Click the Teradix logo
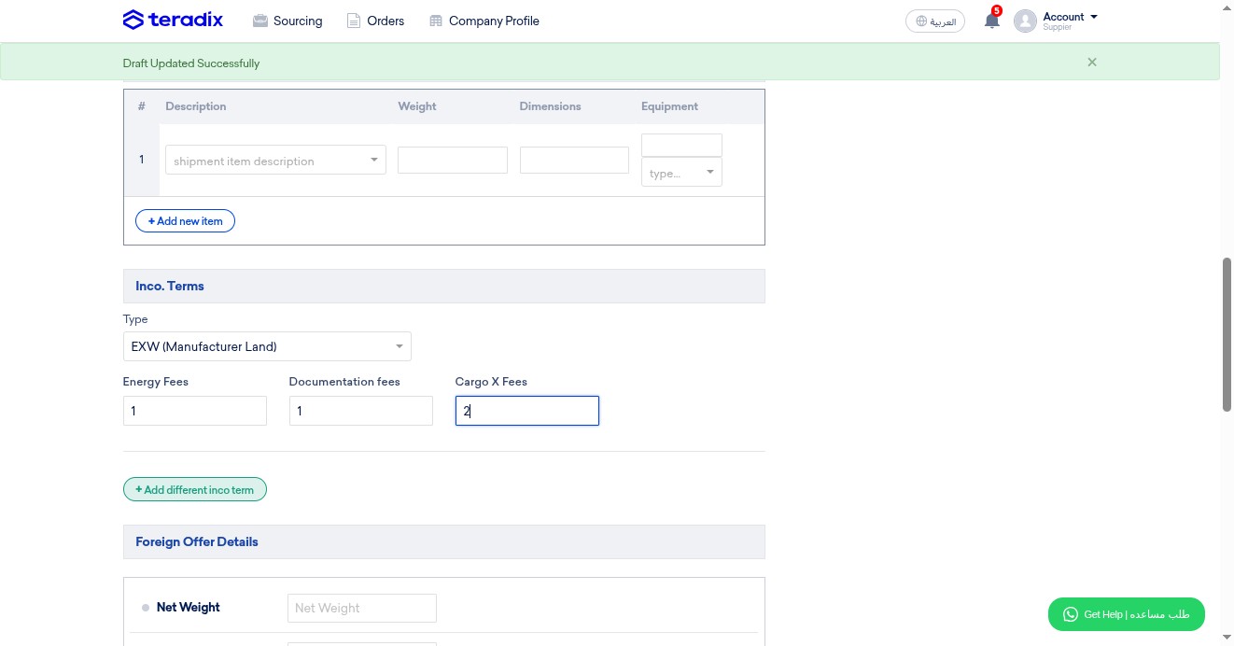The image size is (1234, 646). pyautogui.click(x=173, y=20)
